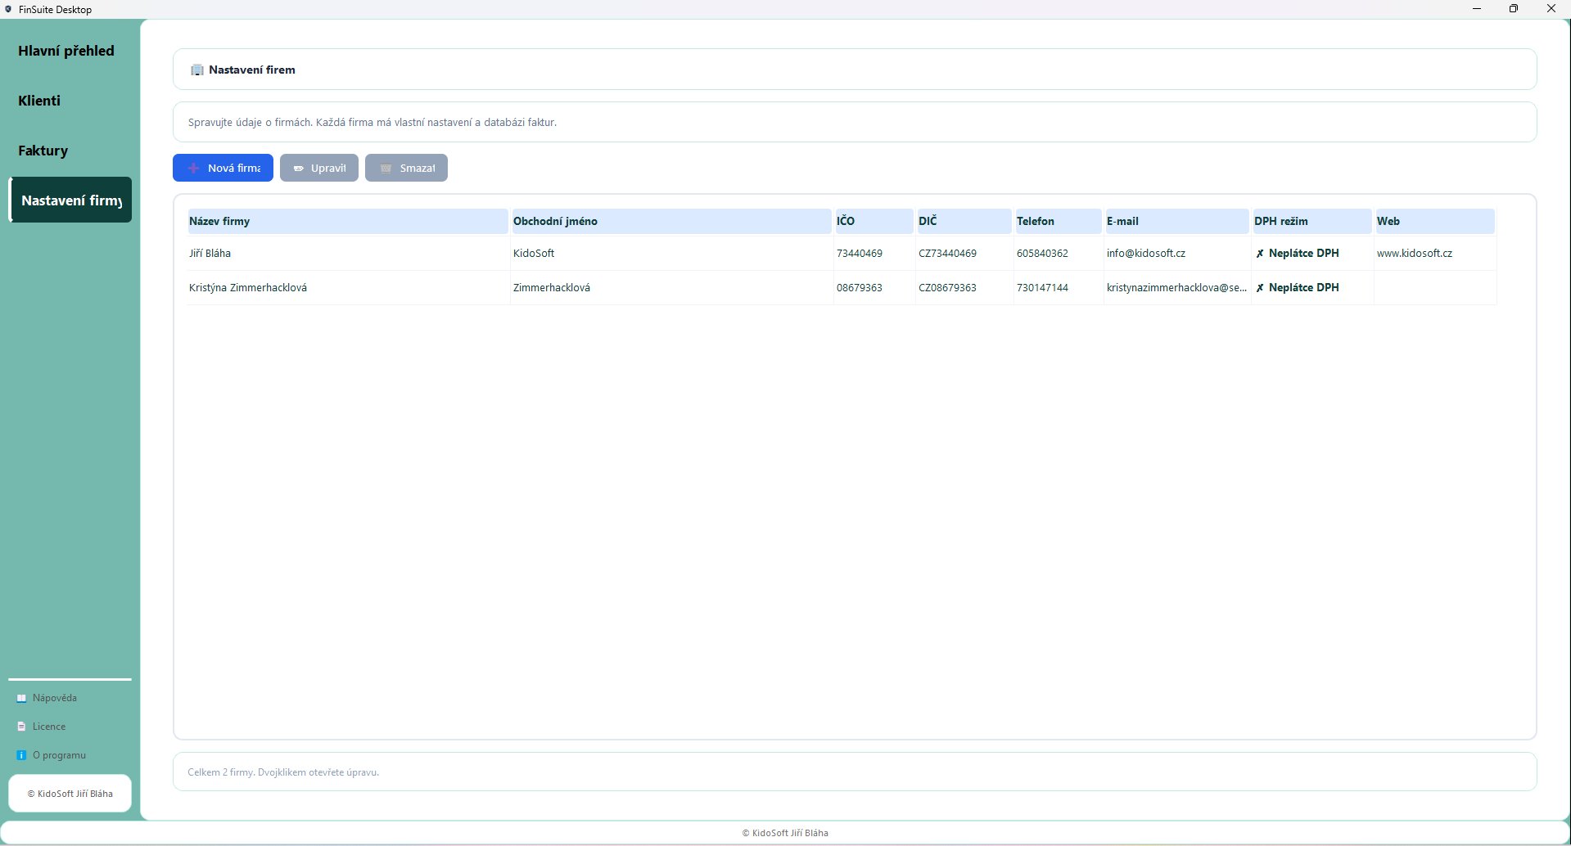Image resolution: width=1571 pixels, height=846 pixels.
Task: Select the Jiří Bláha company row
Action: [x=210, y=254]
